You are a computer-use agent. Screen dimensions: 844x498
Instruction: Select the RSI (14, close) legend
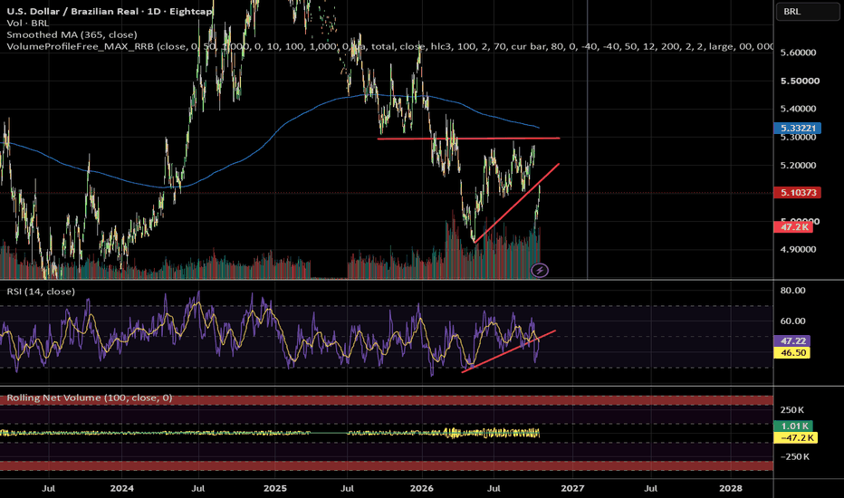41,292
